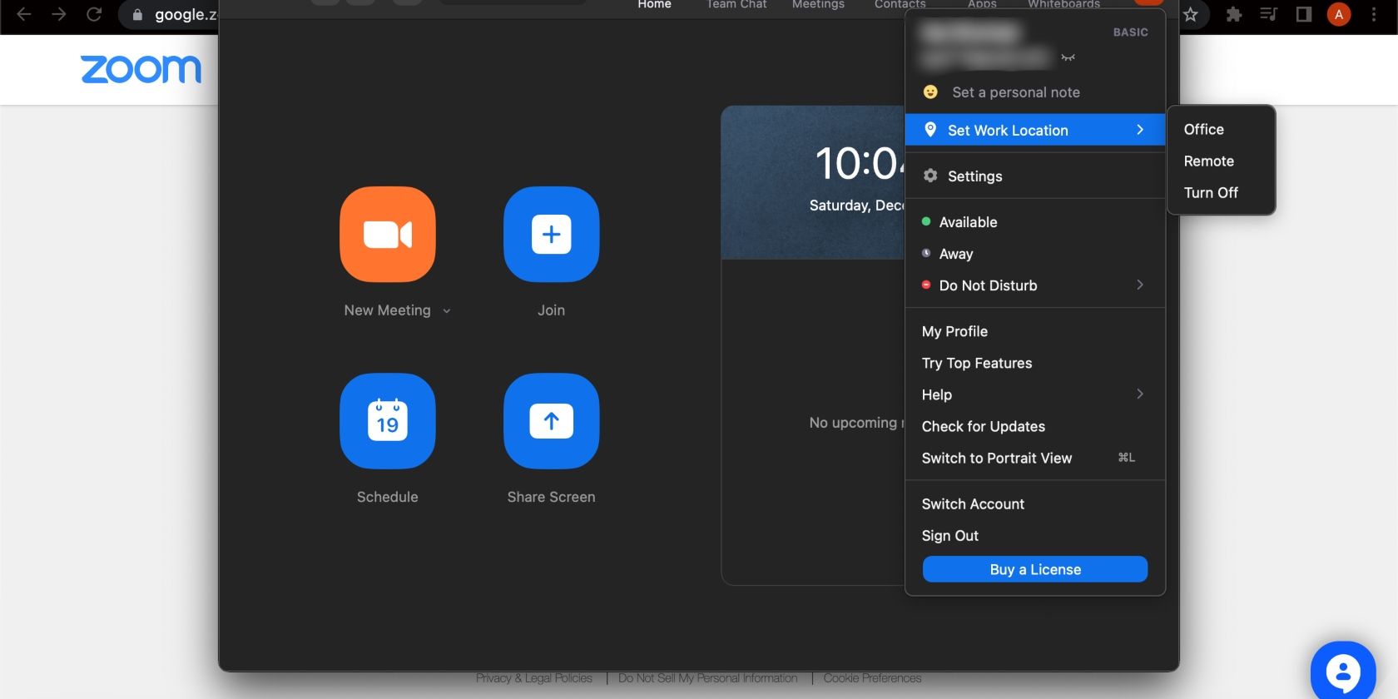Select Turn Off work location

pyautogui.click(x=1210, y=193)
